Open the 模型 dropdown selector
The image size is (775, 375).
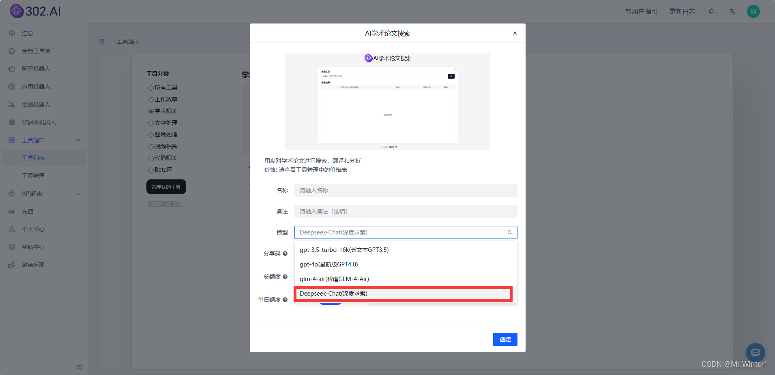coord(406,232)
